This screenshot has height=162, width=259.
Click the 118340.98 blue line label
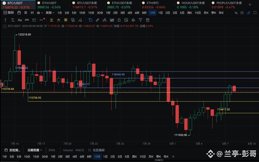[x=118, y=74]
